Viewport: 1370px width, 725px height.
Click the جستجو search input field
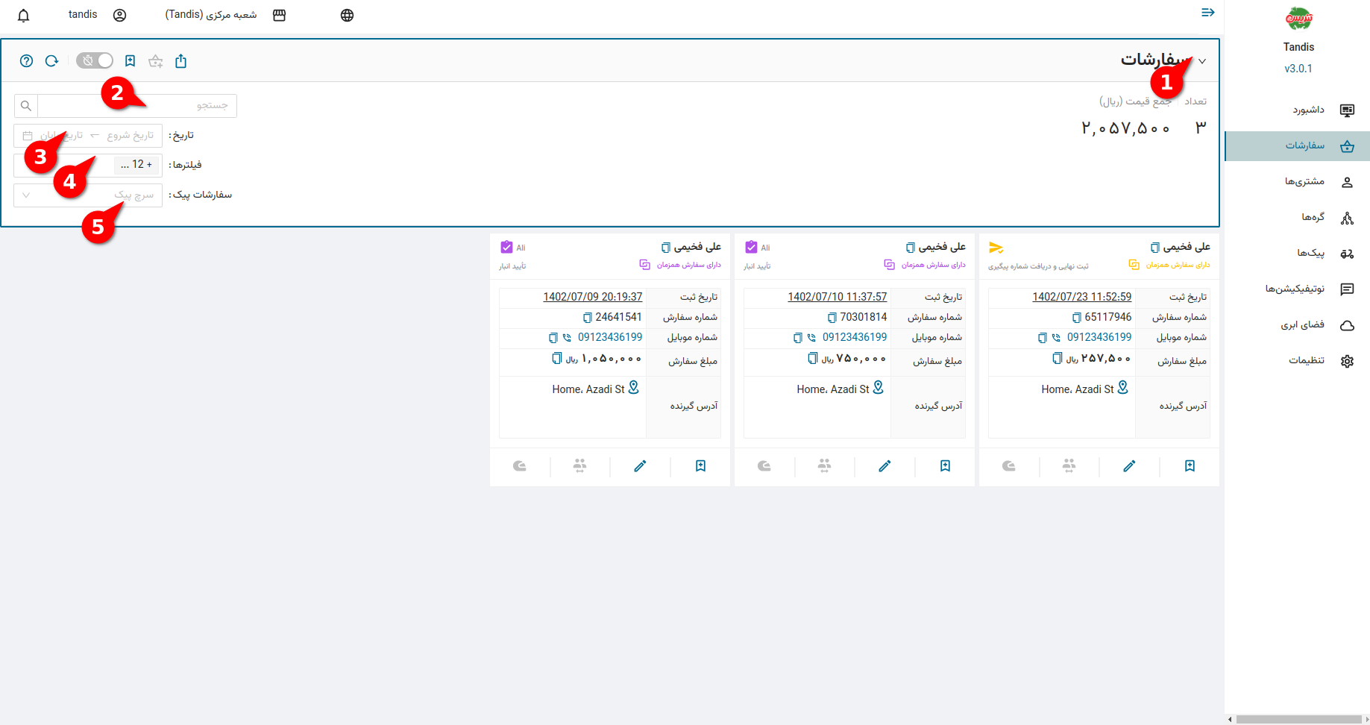(x=137, y=106)
